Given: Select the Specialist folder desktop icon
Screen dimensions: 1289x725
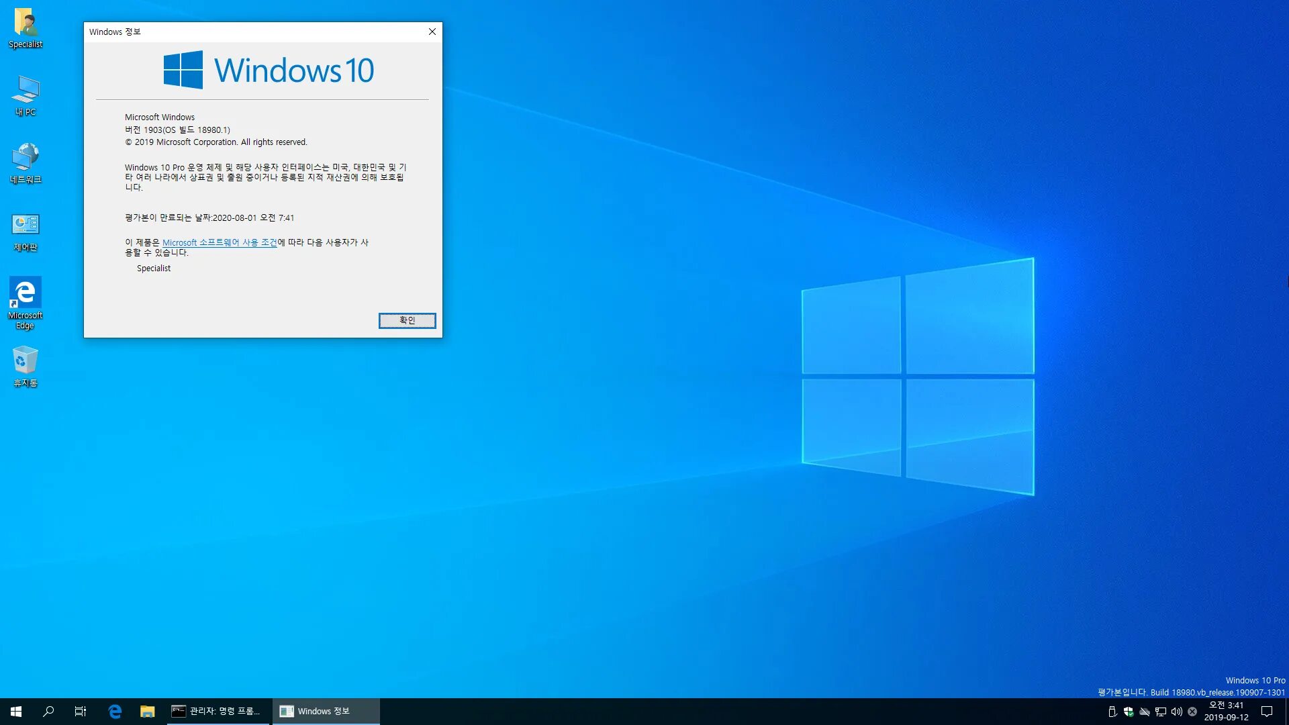Looking at the screenshot, I should pyautogui.click(x=26, y=28).
